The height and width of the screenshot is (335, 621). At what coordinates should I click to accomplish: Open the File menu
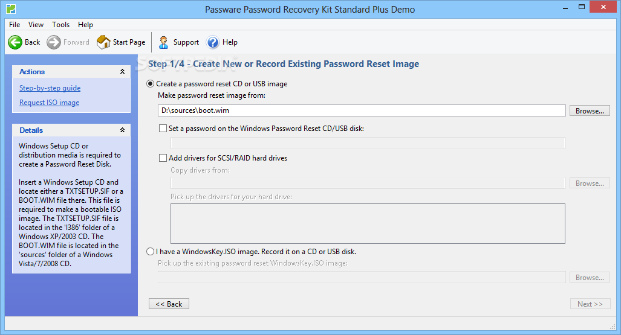point(15,25)
